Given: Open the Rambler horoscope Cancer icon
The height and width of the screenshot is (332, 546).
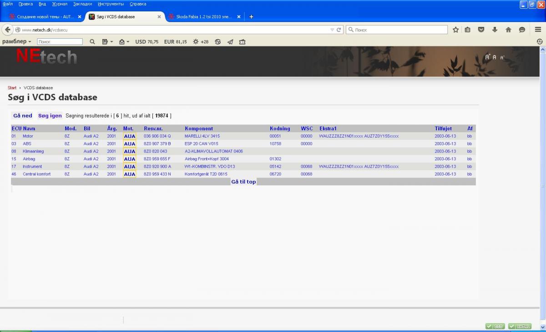Looking at the screenshot, I should pyautogui.click(x=218, y=41).
